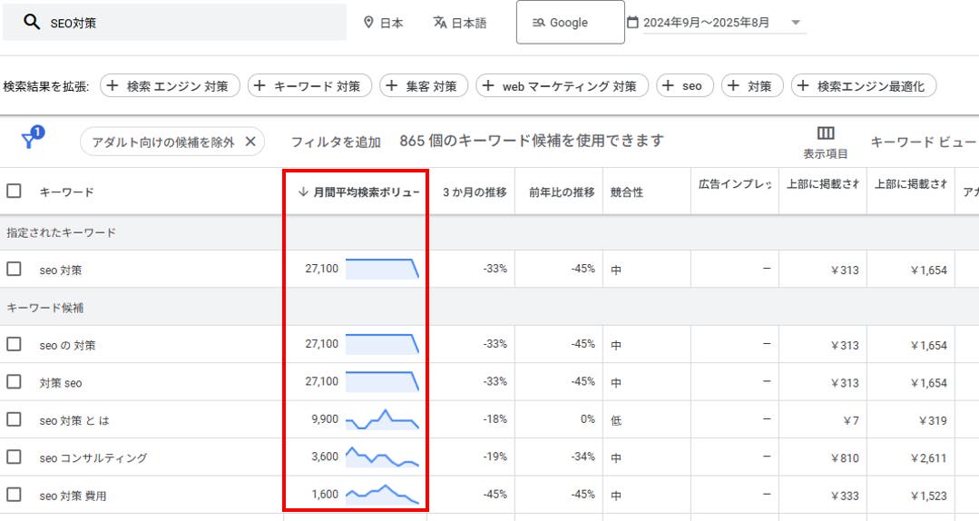Change the 日本語 language setting

[459, 23]
